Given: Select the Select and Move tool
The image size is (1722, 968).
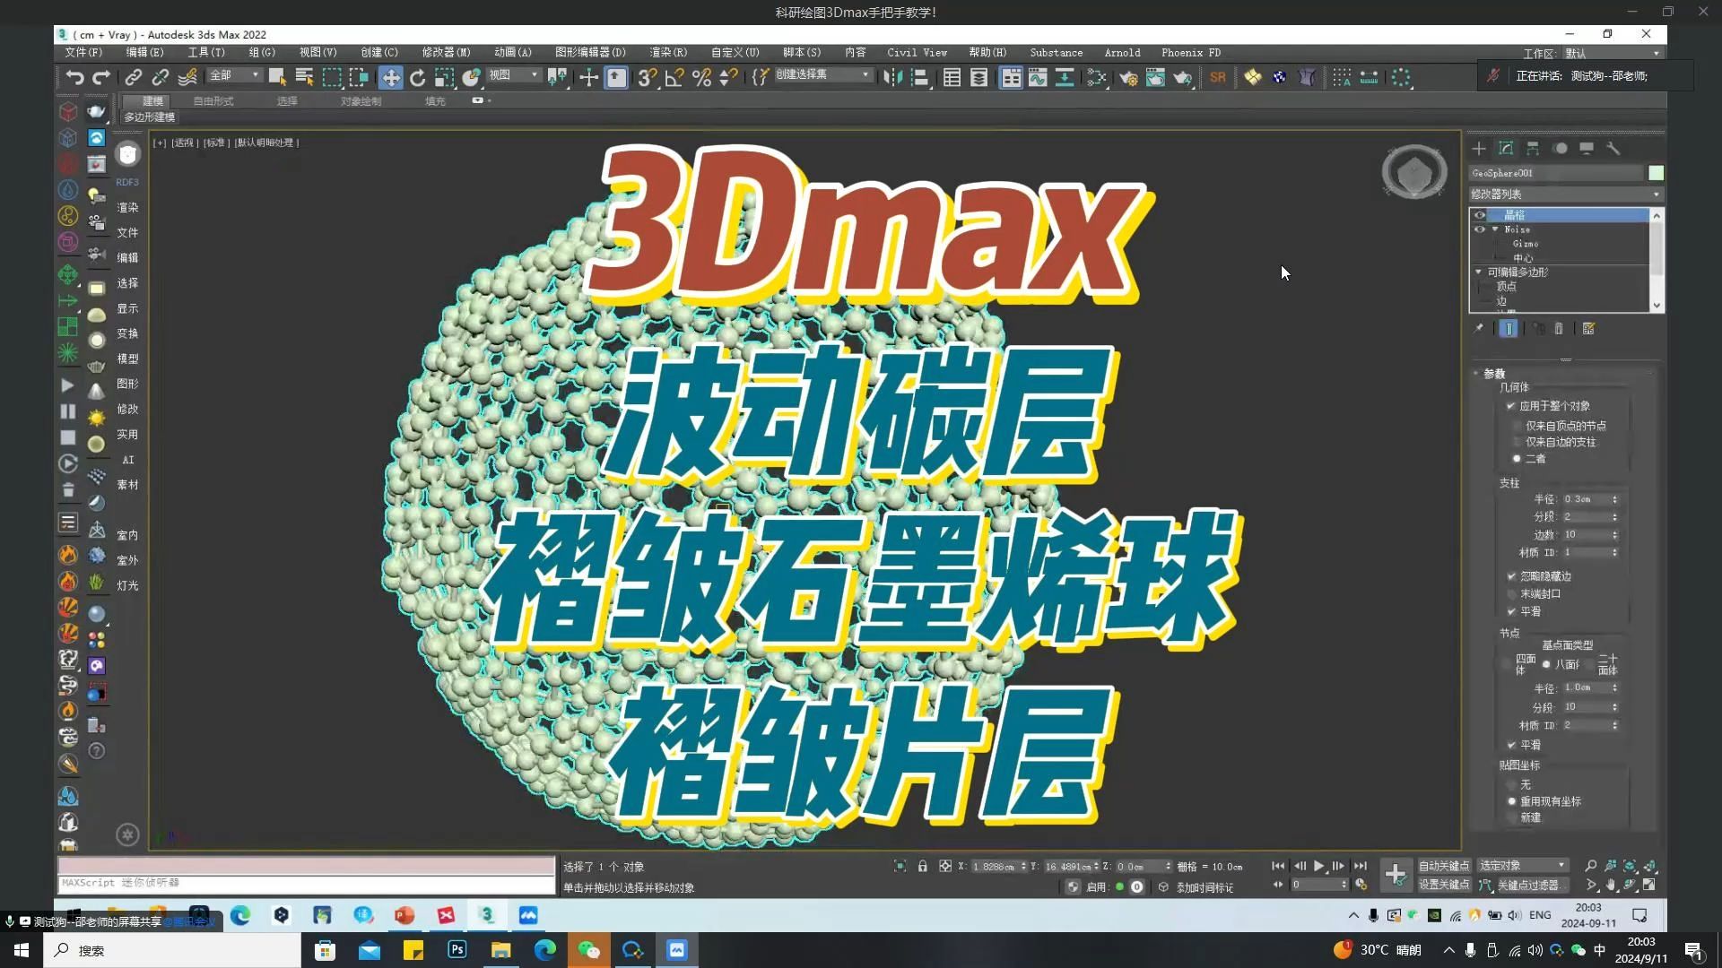Looking at the screenshot, I should 392,75.
